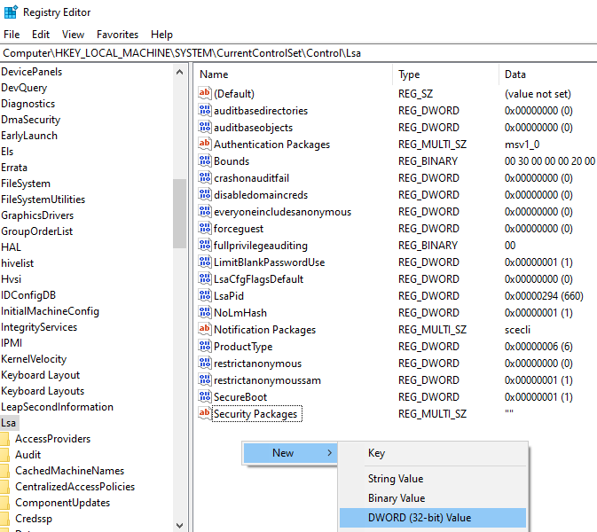This screenshot has height=532, width=597.
Task: Select the Keyboard Layouts tree key
Action: [43, 391]
